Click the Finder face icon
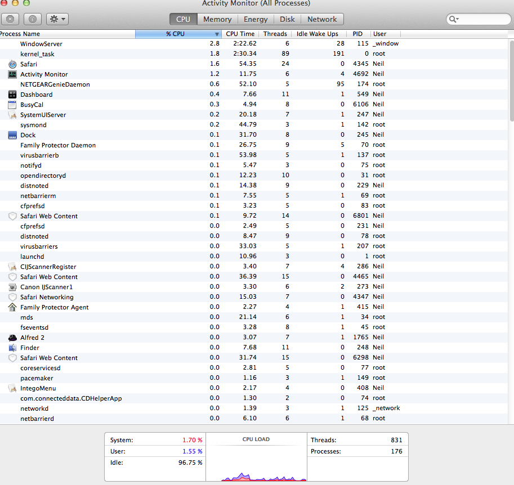The height and width of the screenshot is (485, 514). click(12, 348)
